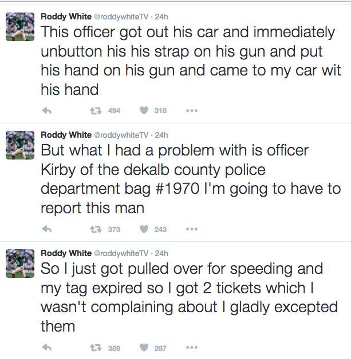Open Roddy White's avatar on the third tweet
351x359 pixels.
click(x=20, y=264)
